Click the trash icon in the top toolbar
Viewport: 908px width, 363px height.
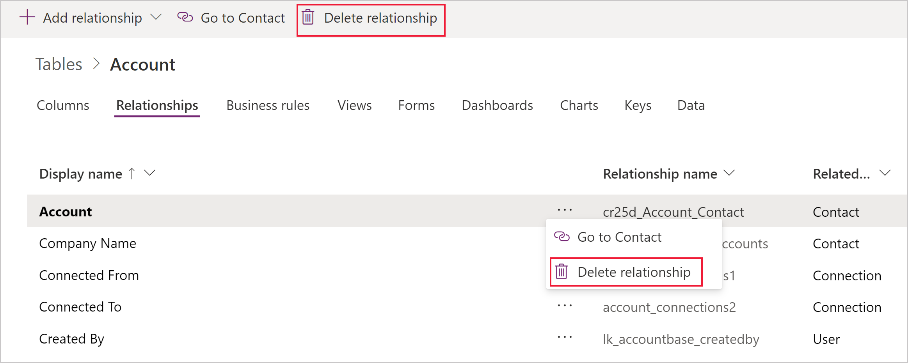(x=308, y=17)
